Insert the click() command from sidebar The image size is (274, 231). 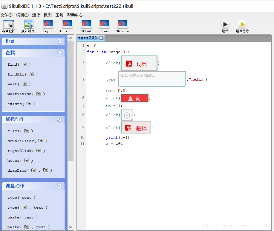pyautogui.click(x=20, y=131)
